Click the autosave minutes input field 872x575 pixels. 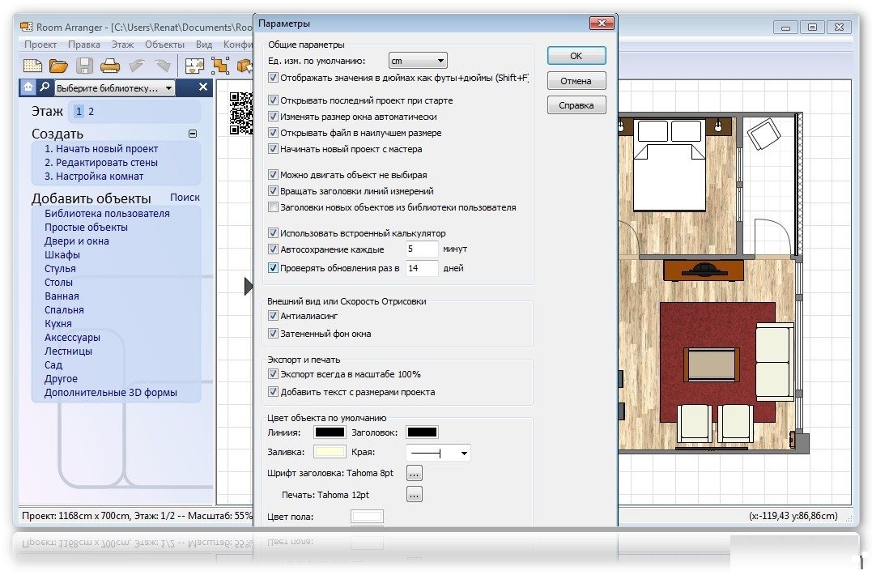421,249
